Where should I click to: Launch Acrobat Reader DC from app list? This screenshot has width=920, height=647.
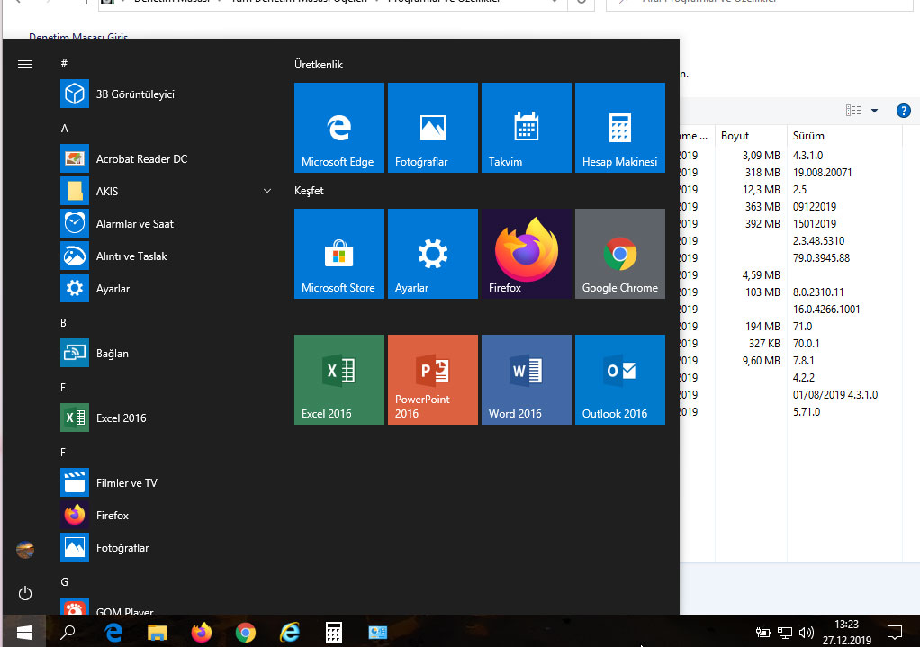pyautogui.click(x=166, y=159)
